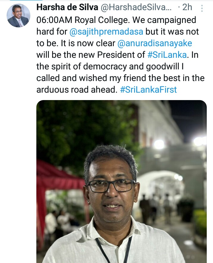Select the #SriLankaFirst hashtag
213x263 pixels.
(x=148, y=90)
